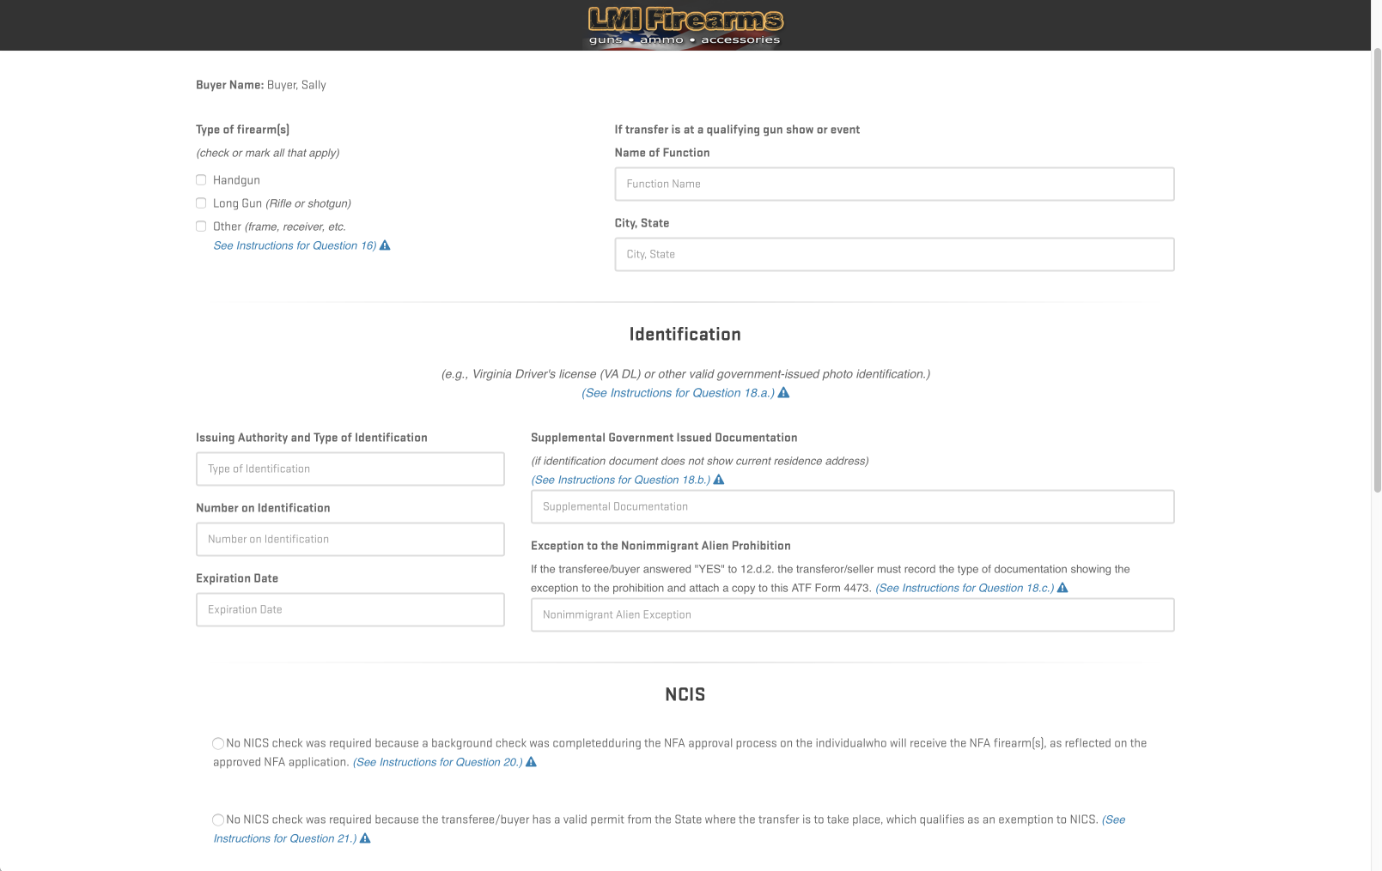Focus the Function Name input field

point(894,184)
